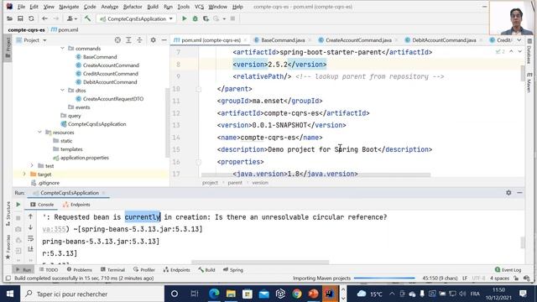Select CreditAccountCommand in Project tree
The height and width of the screenshot is (302, 537).
110,74
